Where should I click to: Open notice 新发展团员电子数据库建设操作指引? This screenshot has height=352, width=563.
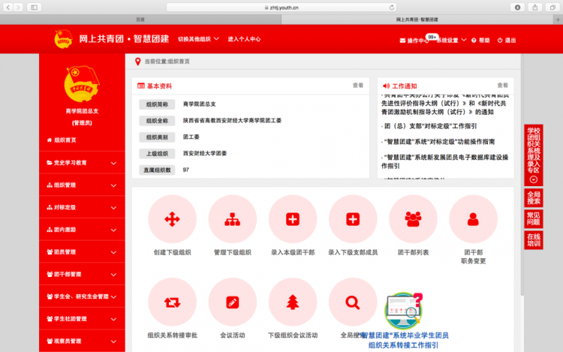(x=445, y=161)
